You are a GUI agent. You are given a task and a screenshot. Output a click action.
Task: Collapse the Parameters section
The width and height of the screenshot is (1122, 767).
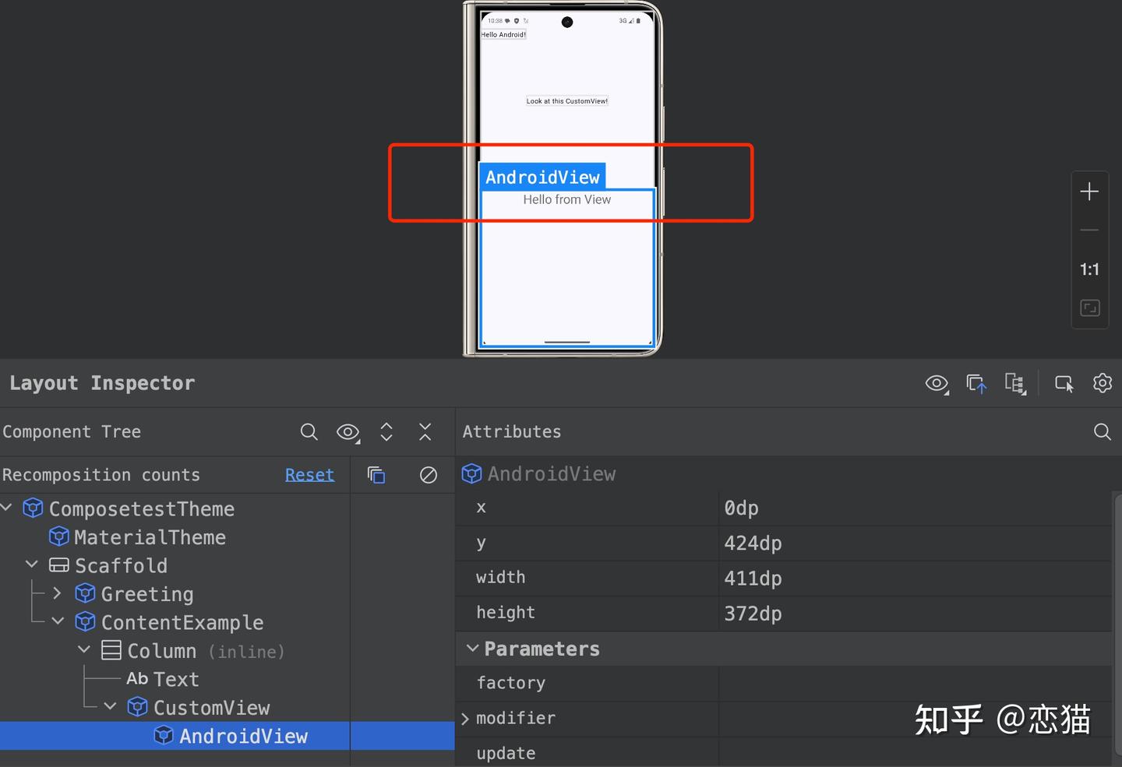point(472,649)
